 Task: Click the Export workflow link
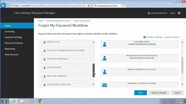tap(172, 37)
